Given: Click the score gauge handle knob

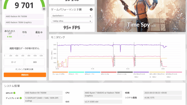Looking at the screenshot, I should point(44,9).
